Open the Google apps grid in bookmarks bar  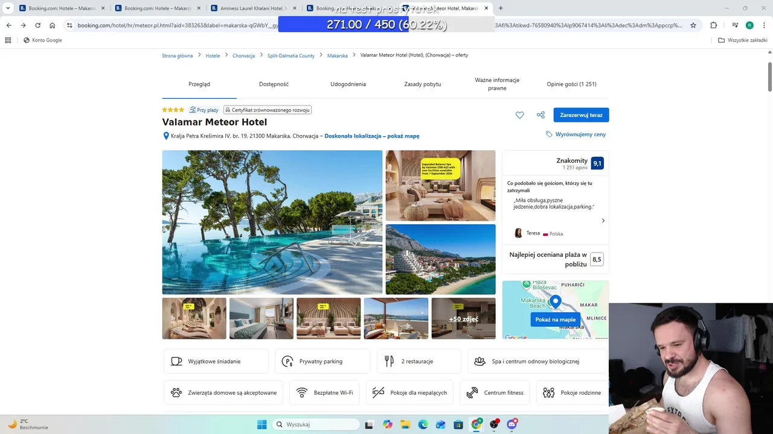(x=8, y=40)
